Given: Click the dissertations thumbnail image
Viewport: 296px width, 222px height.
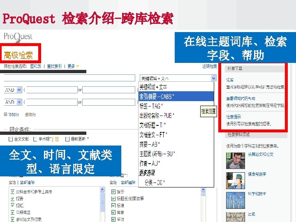Looking at the screenshot, I should pyautogui.click(x=236, y=161).
